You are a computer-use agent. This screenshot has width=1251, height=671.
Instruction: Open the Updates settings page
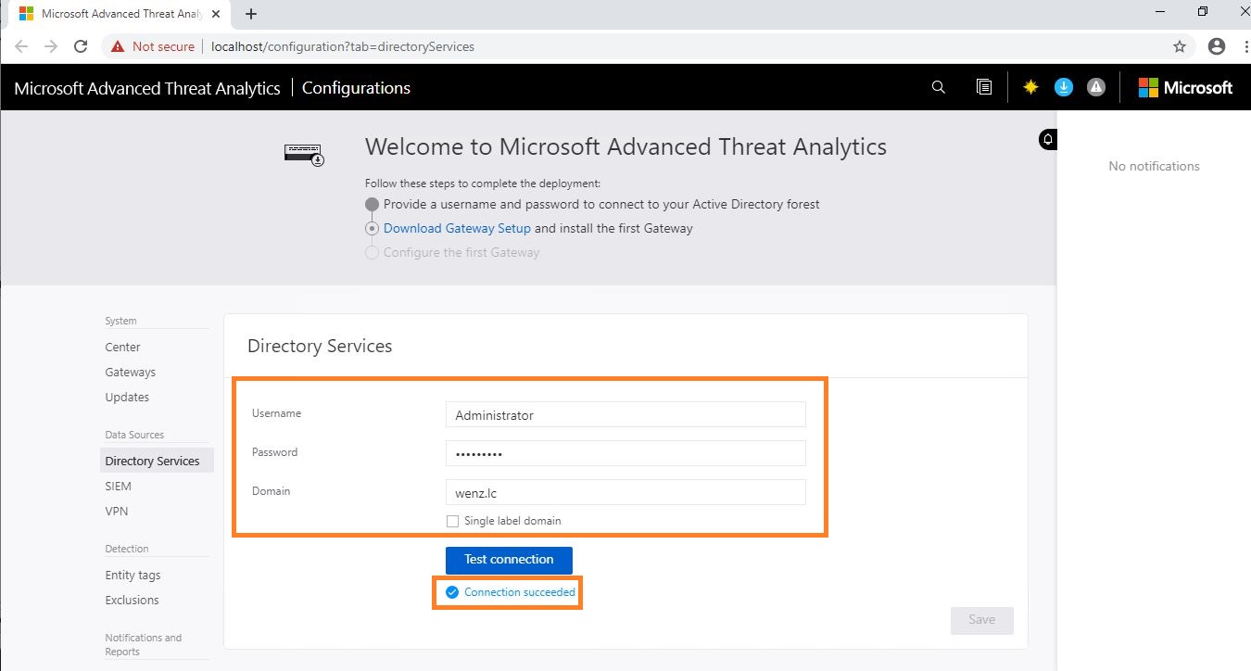pos(127,397)
